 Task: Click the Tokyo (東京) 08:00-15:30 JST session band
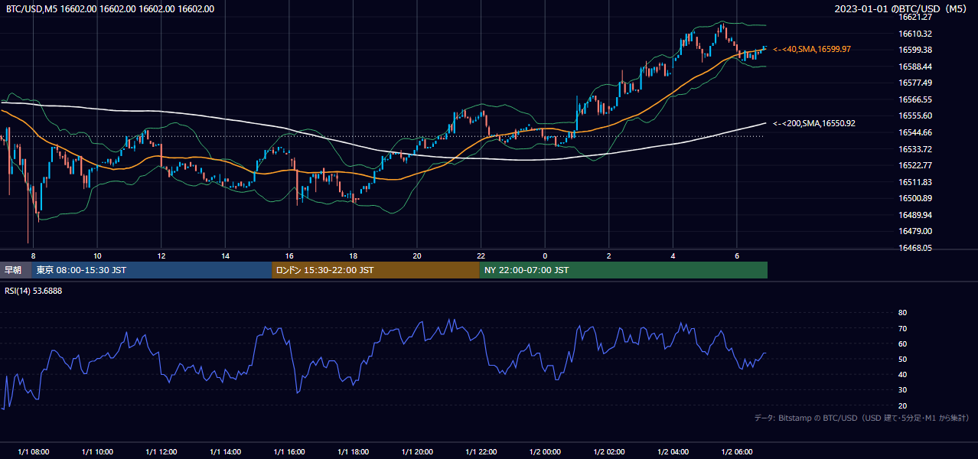point(152,270)
